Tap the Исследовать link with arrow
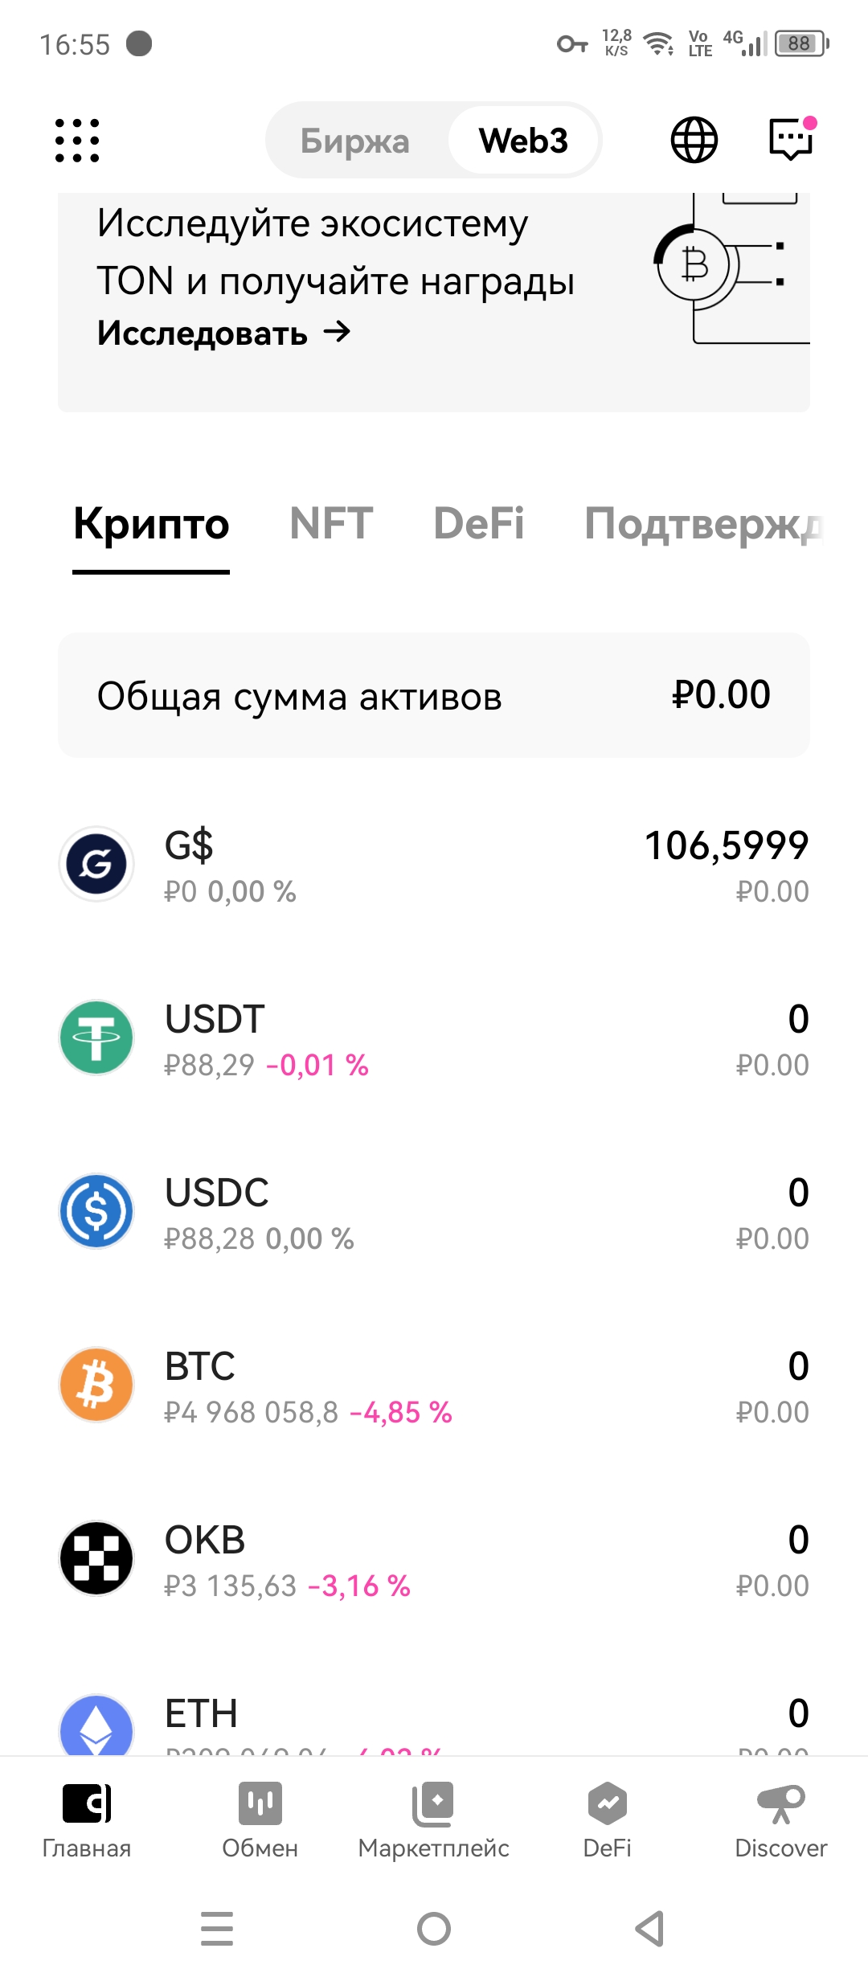The height and width of the screenshot is (1977, 868). pyautogui.click(x=223, y=333)
